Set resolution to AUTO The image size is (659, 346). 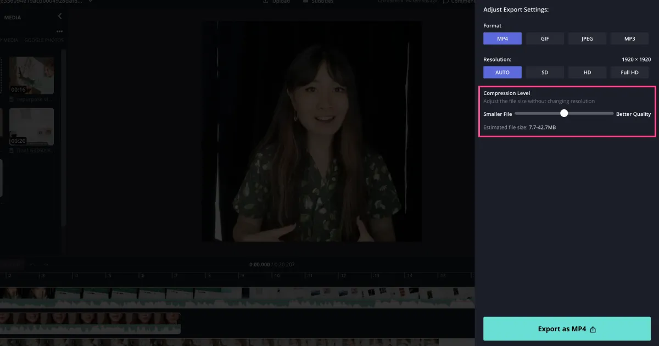[x=502, y=72]
